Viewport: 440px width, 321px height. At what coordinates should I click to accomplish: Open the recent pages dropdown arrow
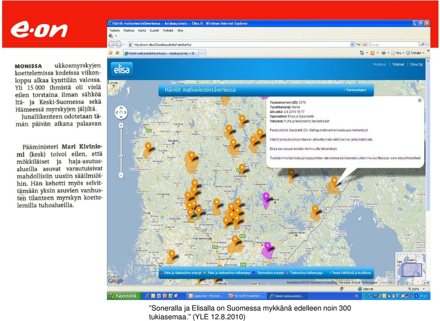pyautogui.click(x=124, y=44)
